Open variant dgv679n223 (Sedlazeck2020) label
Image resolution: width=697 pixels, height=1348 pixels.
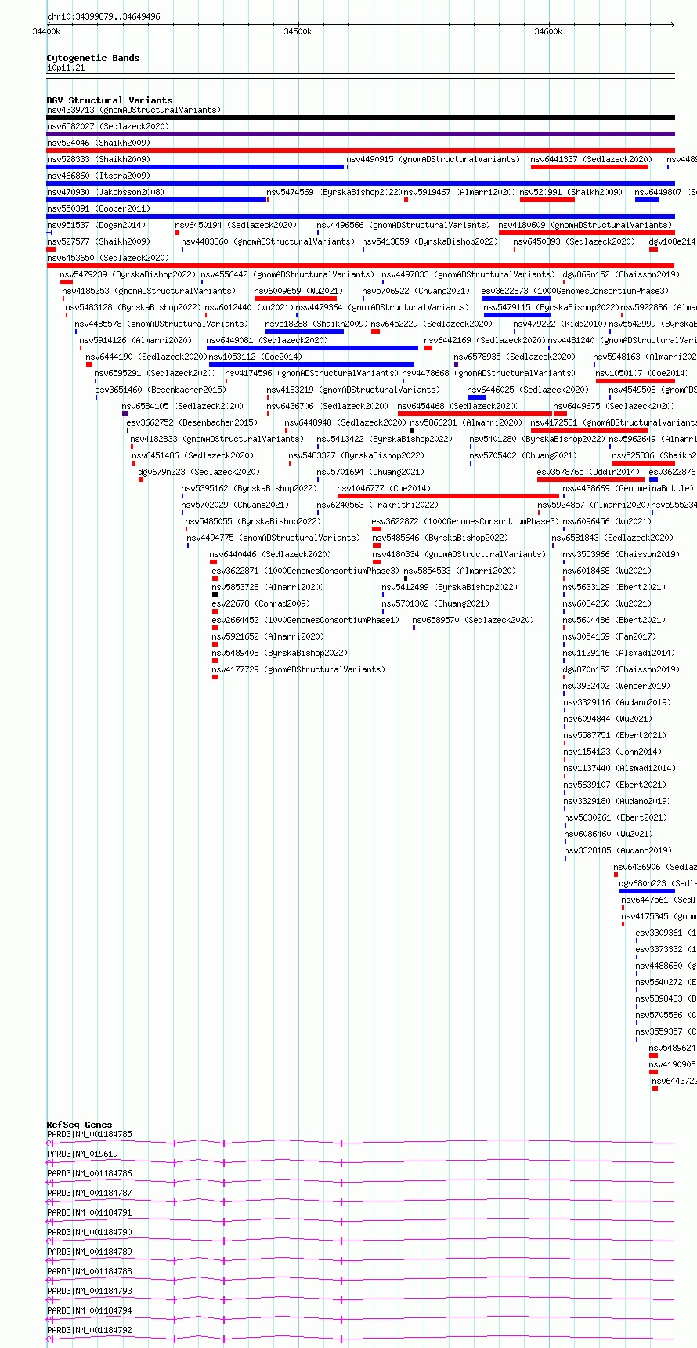199,472
